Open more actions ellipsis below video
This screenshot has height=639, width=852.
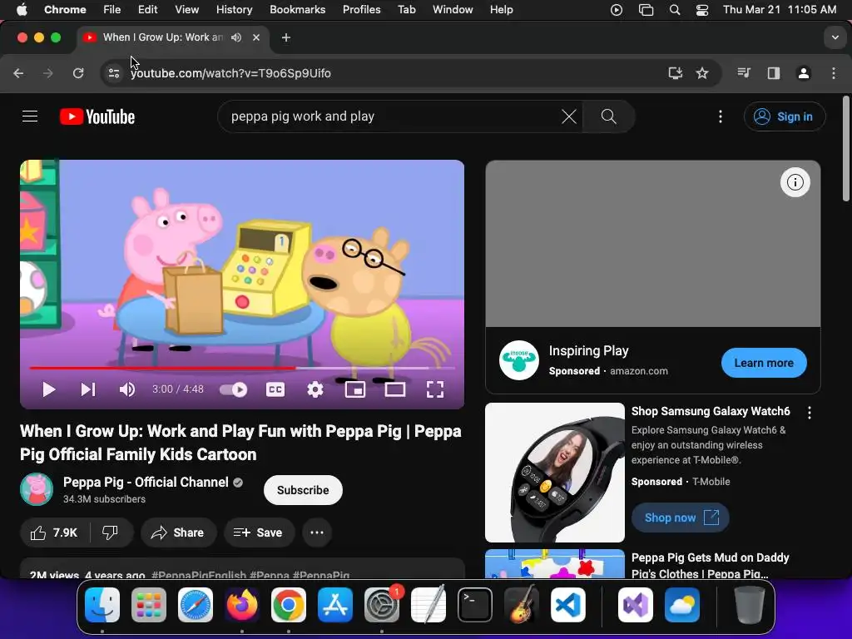coord(317,532)
